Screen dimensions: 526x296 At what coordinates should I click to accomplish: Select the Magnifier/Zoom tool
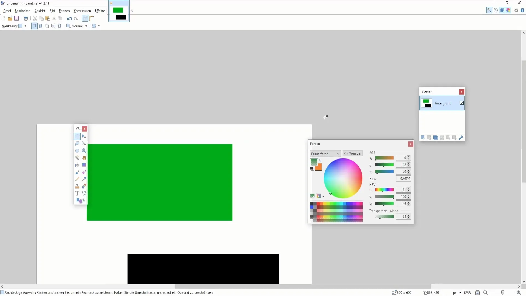(x=84, y=150)
